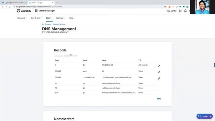Click the Last updated timestamp text
The width and height of the screenshot is (215, 121).
click(65, 56)
